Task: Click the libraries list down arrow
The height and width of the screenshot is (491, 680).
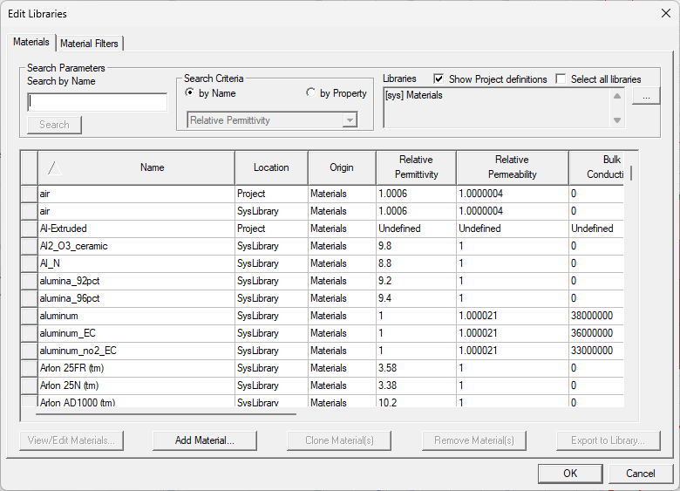Action: pyautogui.click(x=617, y=120)
